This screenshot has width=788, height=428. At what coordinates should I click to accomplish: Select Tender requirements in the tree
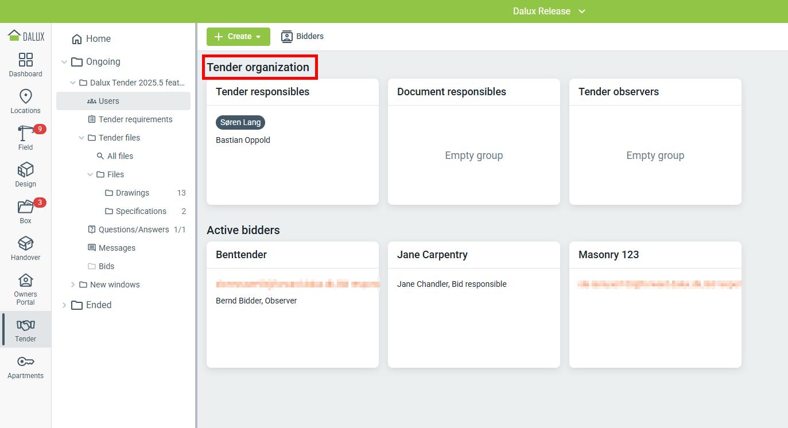[135, 119]
